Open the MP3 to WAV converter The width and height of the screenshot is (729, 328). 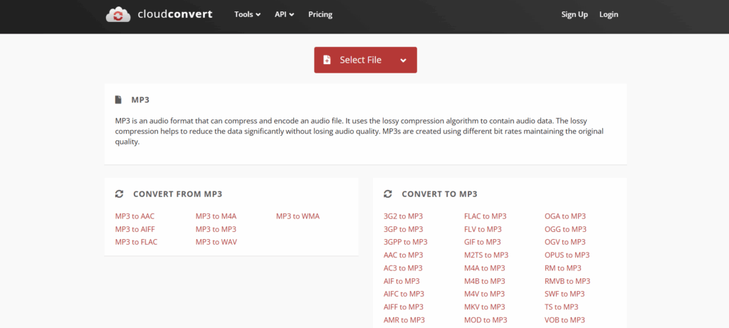(x=216, y=242)
